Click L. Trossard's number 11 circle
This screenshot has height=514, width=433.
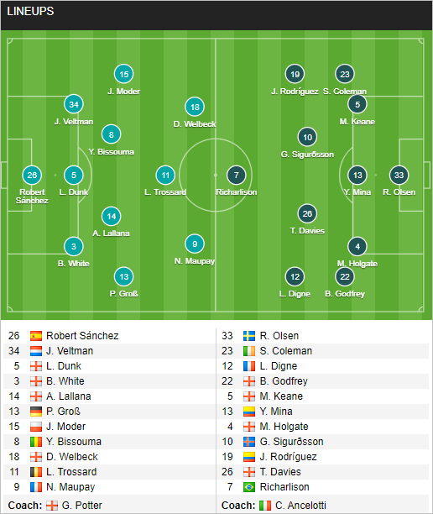point(165,175)
